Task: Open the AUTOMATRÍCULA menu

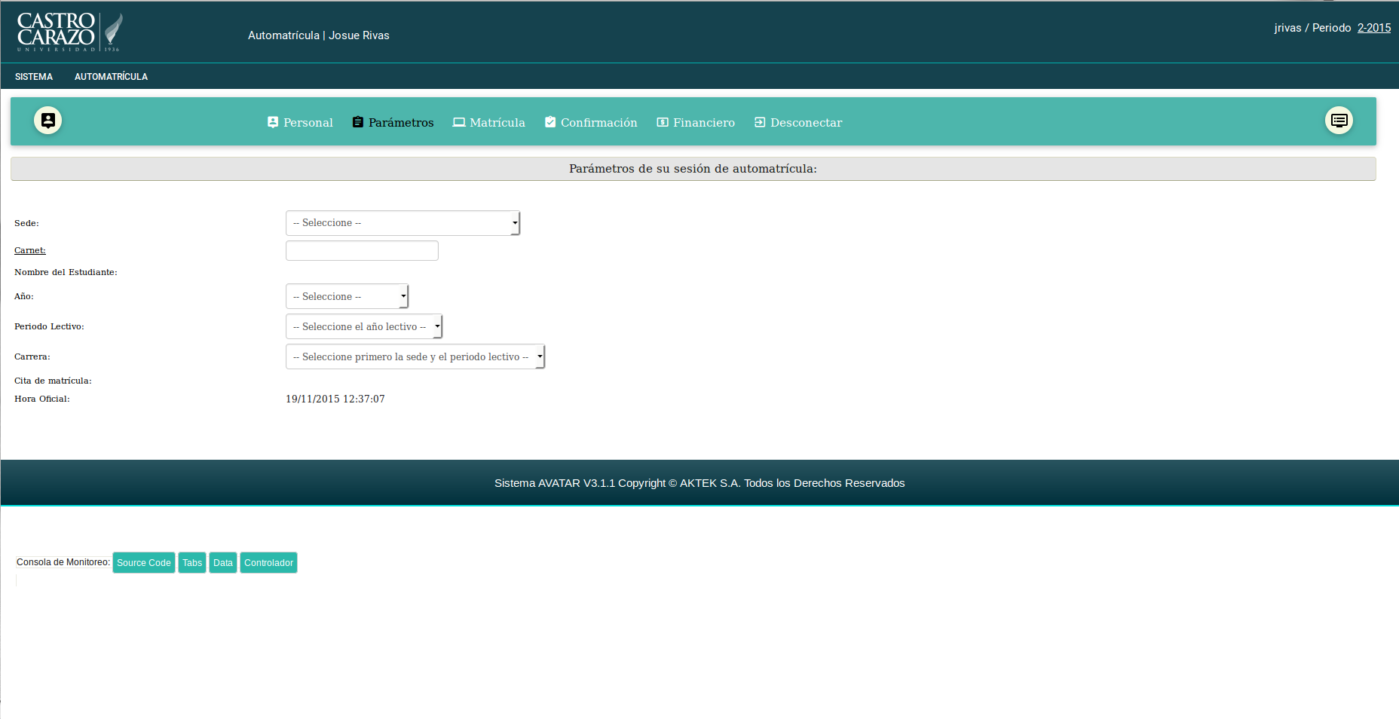Action: (x=111, y=77)
